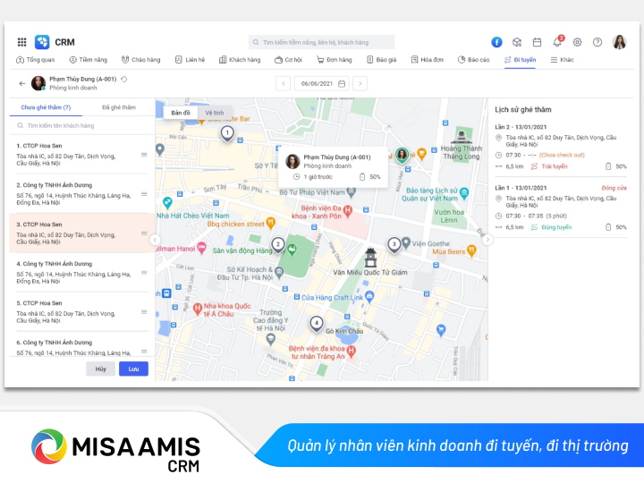Go back using the left arrow
This screenshot has height=483, width=644.
pyautogui.click(x=22, y=83)
